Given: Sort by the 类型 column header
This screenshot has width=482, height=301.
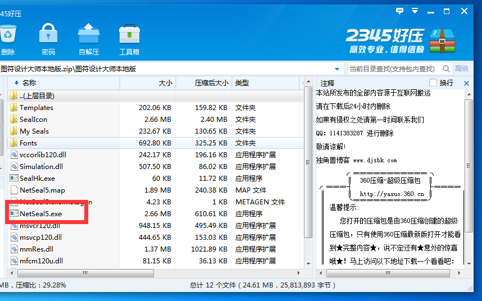Looking at the screenshot, I should point(266,83).
